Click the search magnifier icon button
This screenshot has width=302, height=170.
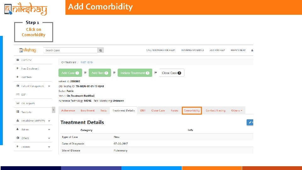(x=101, y=50)
